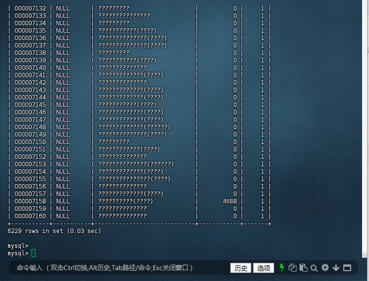This screenshot has width=369, height=281.
Task: Click the down arrow icon in command bar
Action: point(336,268)
